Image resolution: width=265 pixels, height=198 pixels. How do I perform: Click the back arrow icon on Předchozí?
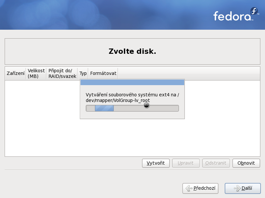(x=189, y=188)
